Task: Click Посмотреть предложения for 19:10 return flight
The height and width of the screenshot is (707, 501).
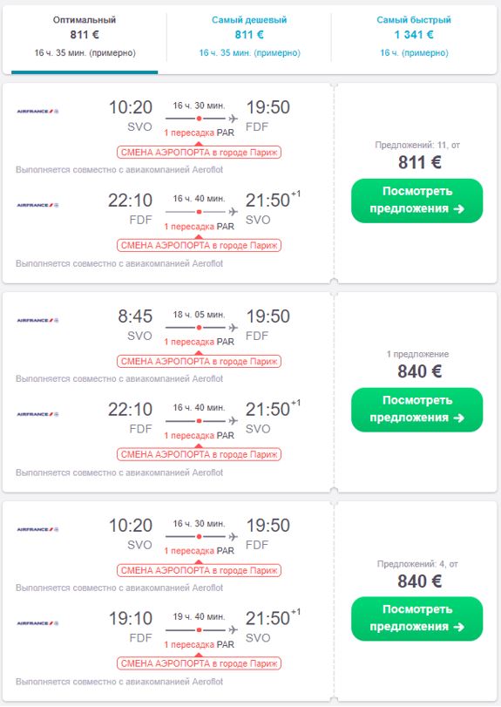Action: 416,619
